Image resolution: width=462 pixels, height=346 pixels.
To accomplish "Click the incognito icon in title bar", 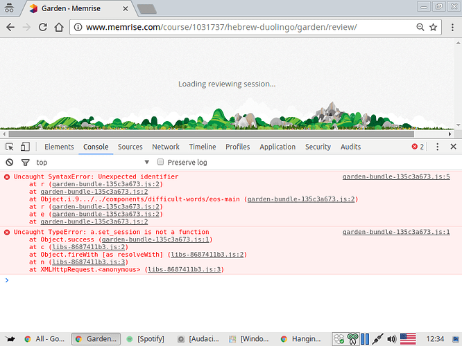I will coord(9,8).
